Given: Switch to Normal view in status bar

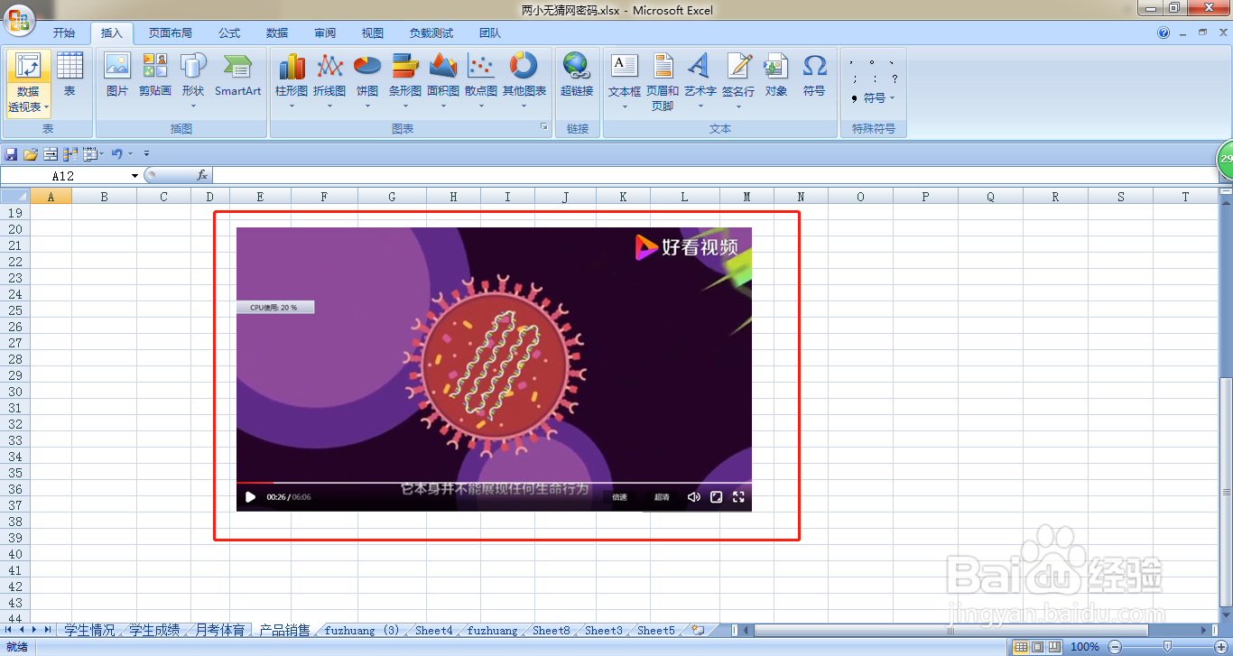Looking at the screenshot, I should (1021, 647).
